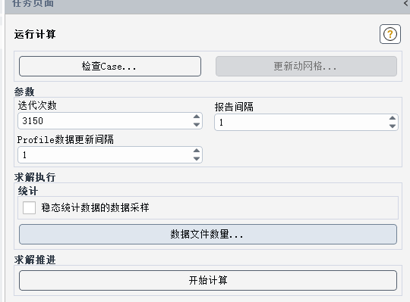410x302 pixels.
Task: Click the 检查Case... button
Action: point(110,66)
